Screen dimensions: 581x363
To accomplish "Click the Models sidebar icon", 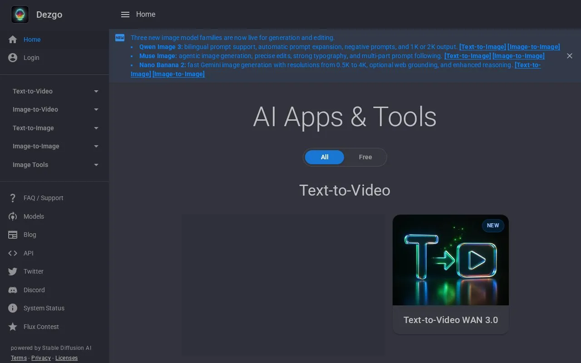I will pyautogui.click(x=13, y=216).
